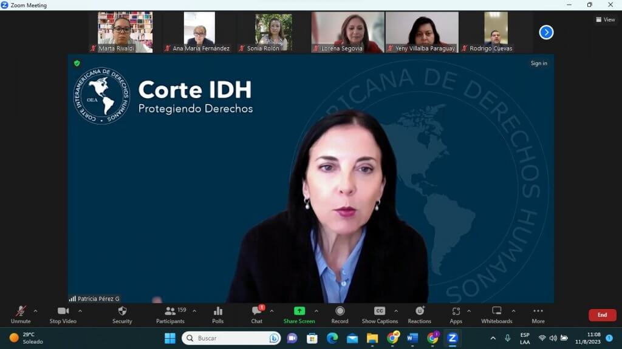Switch to Microsoft Word in taskbar

click(x=412, y=338)
